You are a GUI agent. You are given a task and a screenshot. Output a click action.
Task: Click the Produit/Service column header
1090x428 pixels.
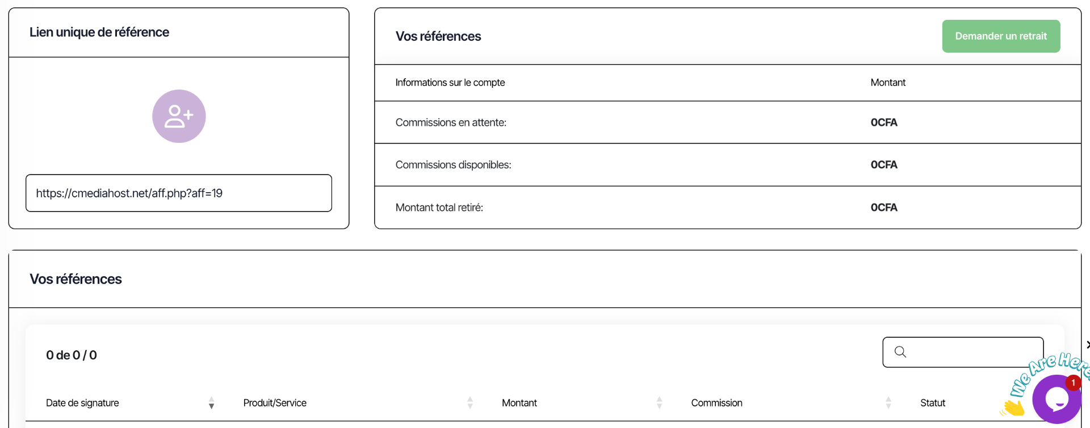[x=275, y=403]
